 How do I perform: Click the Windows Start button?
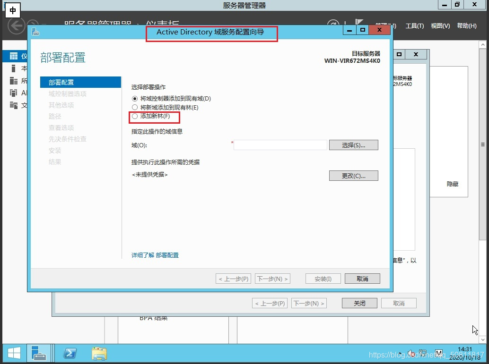[x=14, y=354]
